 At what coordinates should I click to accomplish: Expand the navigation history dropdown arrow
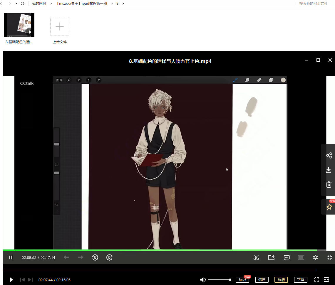click(16, 4)
